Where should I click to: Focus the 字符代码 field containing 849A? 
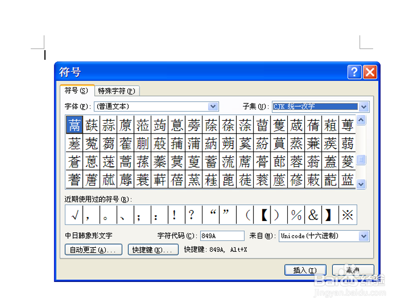pos(222,236)
